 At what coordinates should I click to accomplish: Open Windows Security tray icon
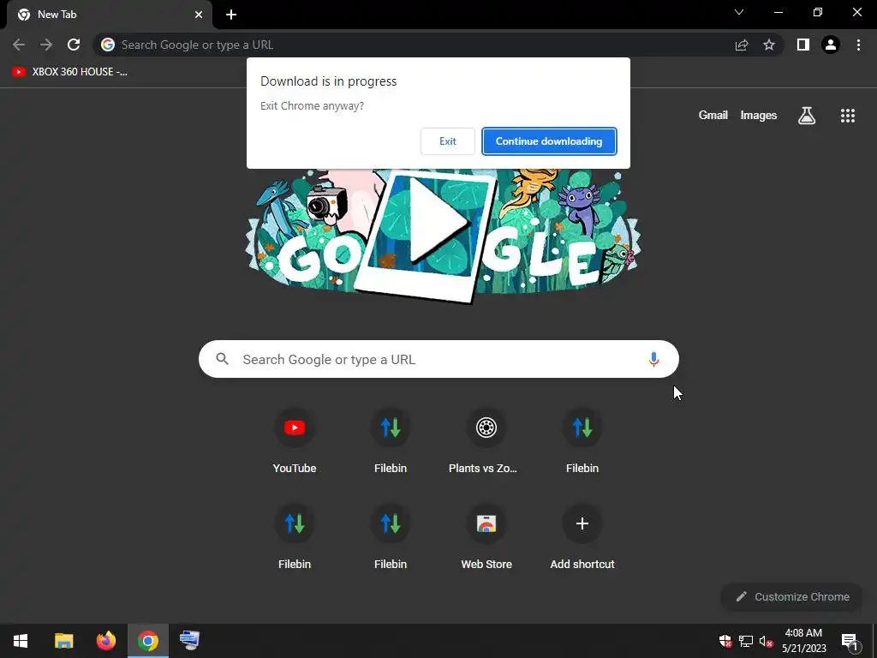click(x=725, y=641)
